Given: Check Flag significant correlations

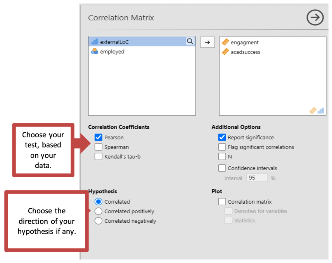Looking at the screenshot, I should click(x=222, y=147).
